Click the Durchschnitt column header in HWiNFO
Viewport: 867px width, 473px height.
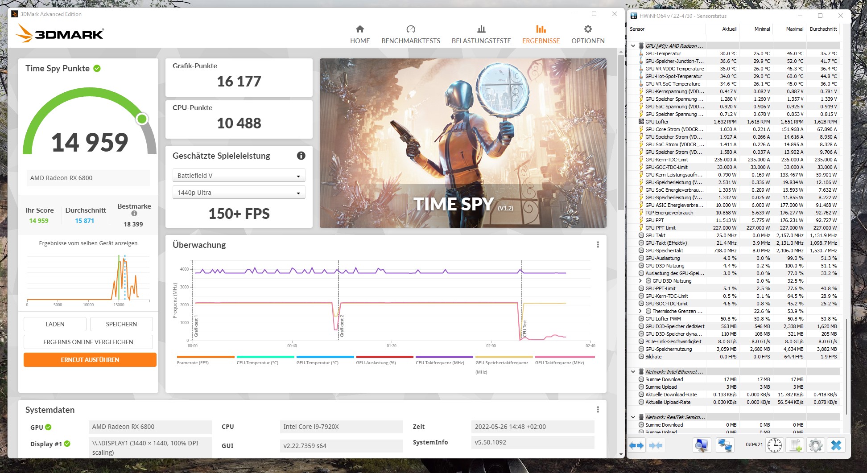click(823, 29)
